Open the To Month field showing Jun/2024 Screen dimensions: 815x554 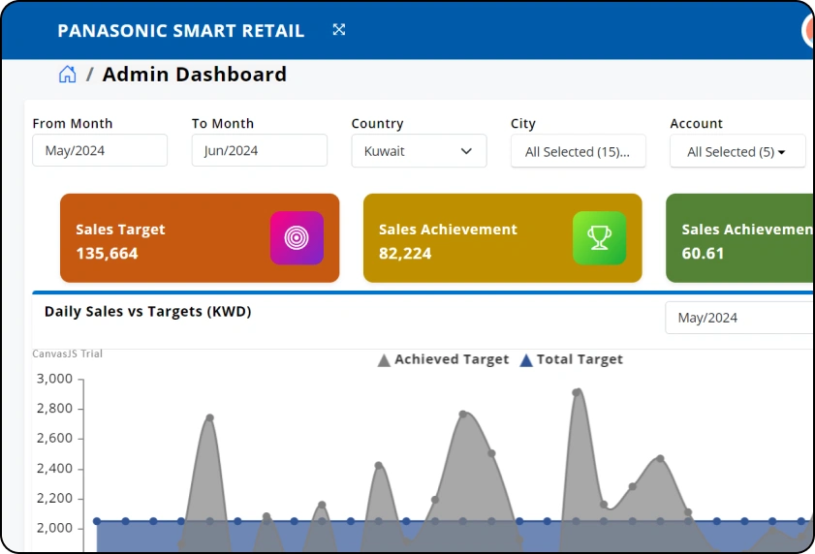tap(260, 151)
